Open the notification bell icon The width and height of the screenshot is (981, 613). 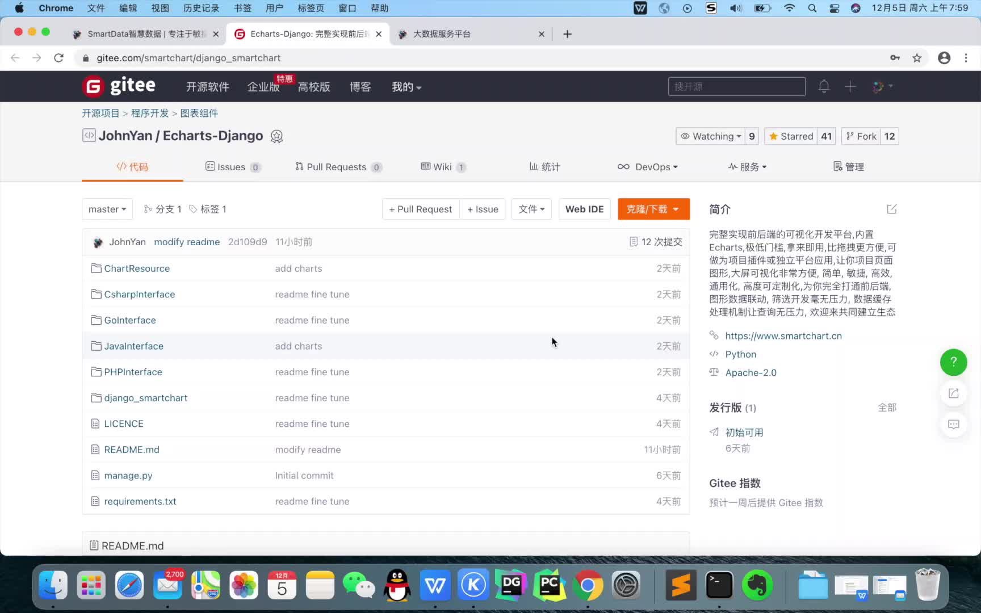pyautogui.click(x=824, y=86)
